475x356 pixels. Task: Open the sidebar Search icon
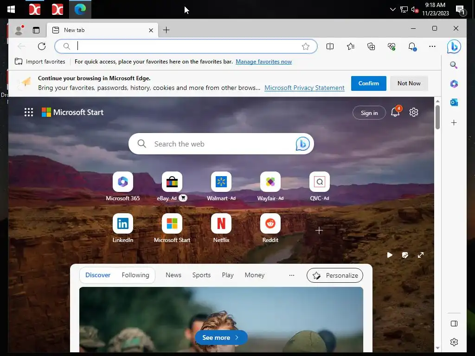[454, 65]
